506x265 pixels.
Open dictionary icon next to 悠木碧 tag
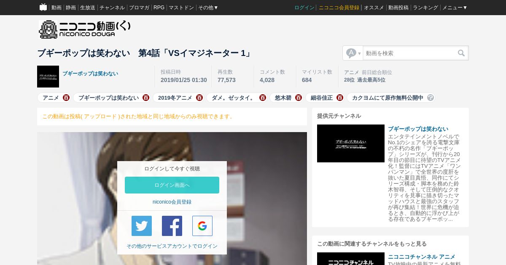pyautogui.click(x=299, y=98)
